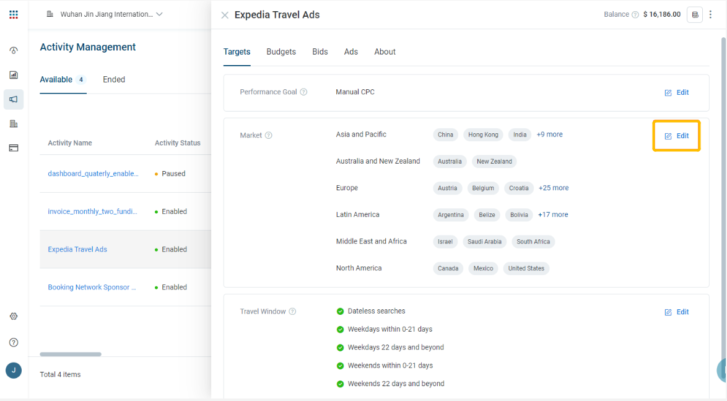This screenshot has width=727, height=401.
Task: Edit the Travel Window settings
Action: pyautogui.click(x=676, y=312)
